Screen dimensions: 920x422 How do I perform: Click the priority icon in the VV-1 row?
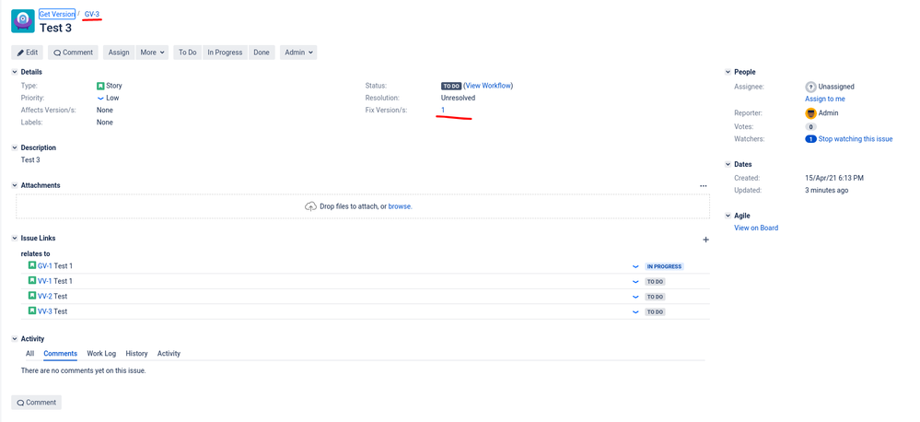(x=635, y=282)
